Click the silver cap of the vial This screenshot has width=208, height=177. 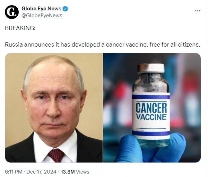coord(151,68)
